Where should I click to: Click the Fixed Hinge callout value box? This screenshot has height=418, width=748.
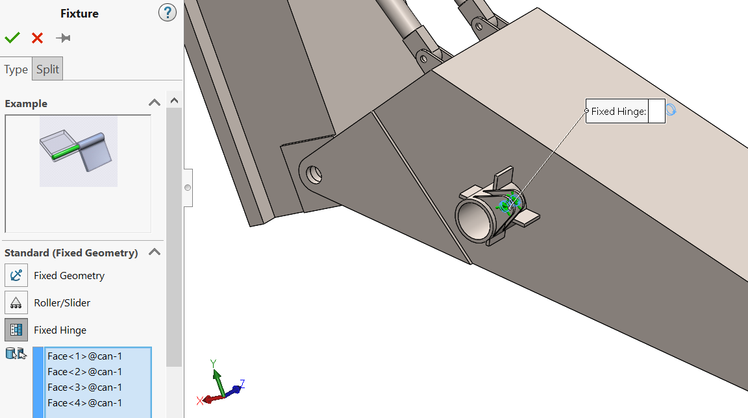tap(656, 111)
